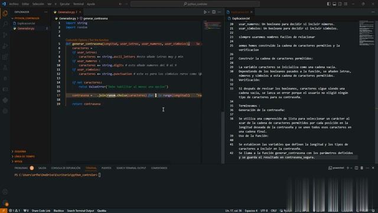The width and height of the screenshot is (378, 213).
Task: Close the Generador.py tab
Action: [x=80, y=12]
